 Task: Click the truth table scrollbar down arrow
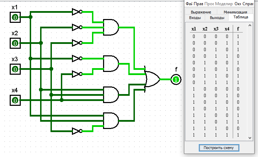(x=250, y=138)
